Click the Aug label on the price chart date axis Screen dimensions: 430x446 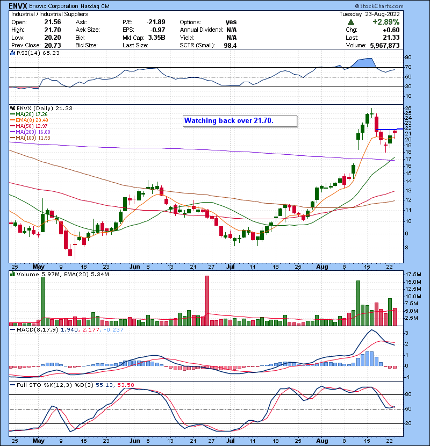322,267
